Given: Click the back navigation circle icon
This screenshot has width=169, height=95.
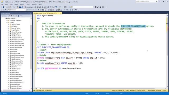Looking at the screenshot, I should 3,7.
